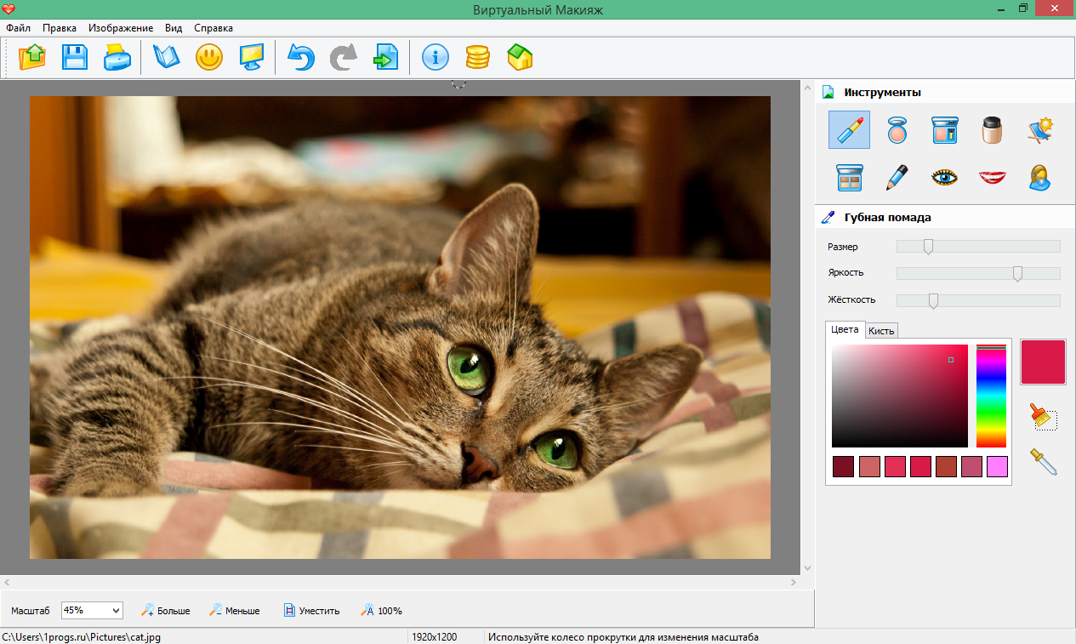Click the document with green arrow icon
The image size is (1076, 644).
point(386,57)
